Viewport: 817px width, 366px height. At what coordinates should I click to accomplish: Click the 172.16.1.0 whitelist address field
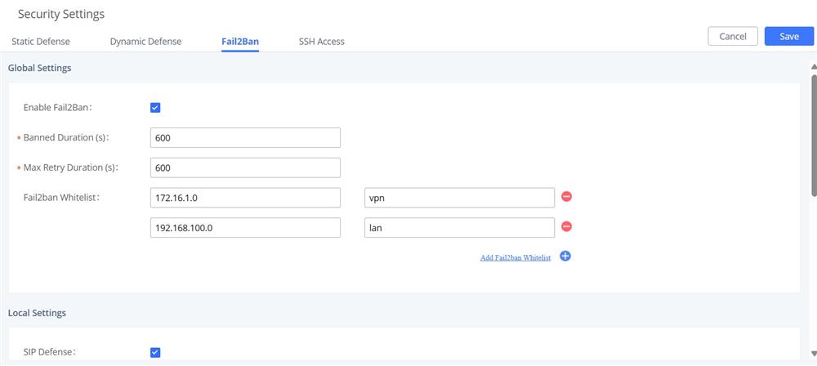click(x=245, y=198)
